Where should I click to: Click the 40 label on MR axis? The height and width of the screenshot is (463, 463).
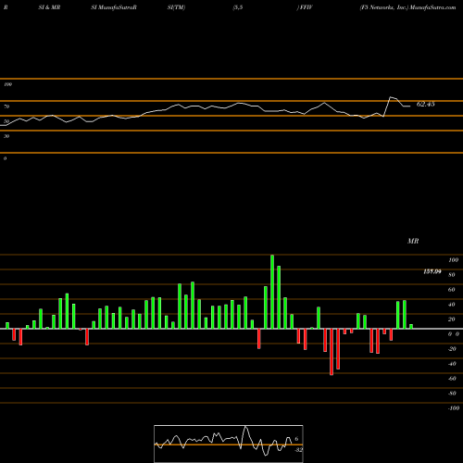click(x=452, y=305)
